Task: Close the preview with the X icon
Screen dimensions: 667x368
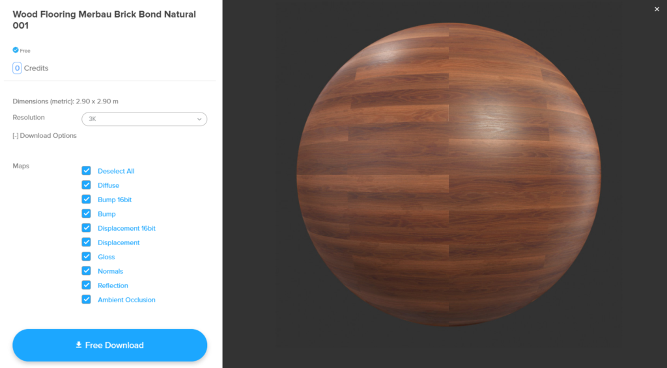Action: coord(657,9)
